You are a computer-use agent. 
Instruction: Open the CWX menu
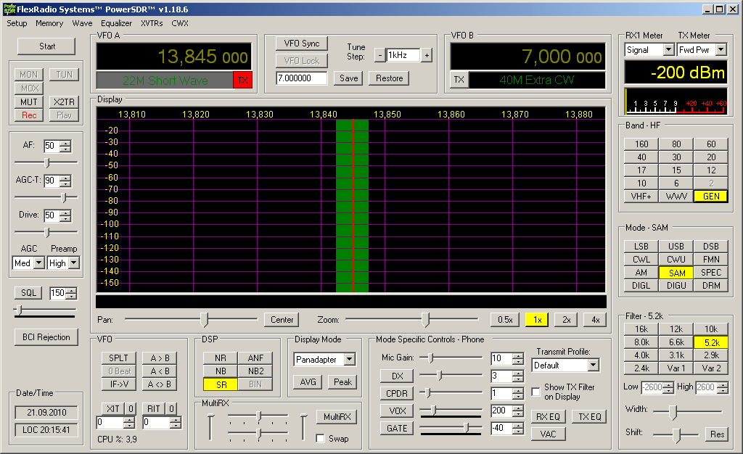(180, 23)
